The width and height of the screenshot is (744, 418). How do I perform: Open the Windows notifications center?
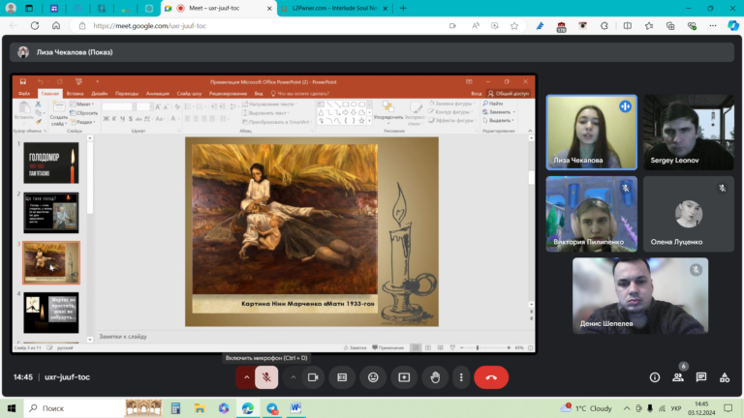point(728,408)
